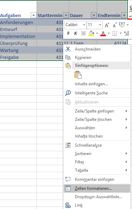
Task: Select the Anforderungen cell
Action: [x=18, y=22]
